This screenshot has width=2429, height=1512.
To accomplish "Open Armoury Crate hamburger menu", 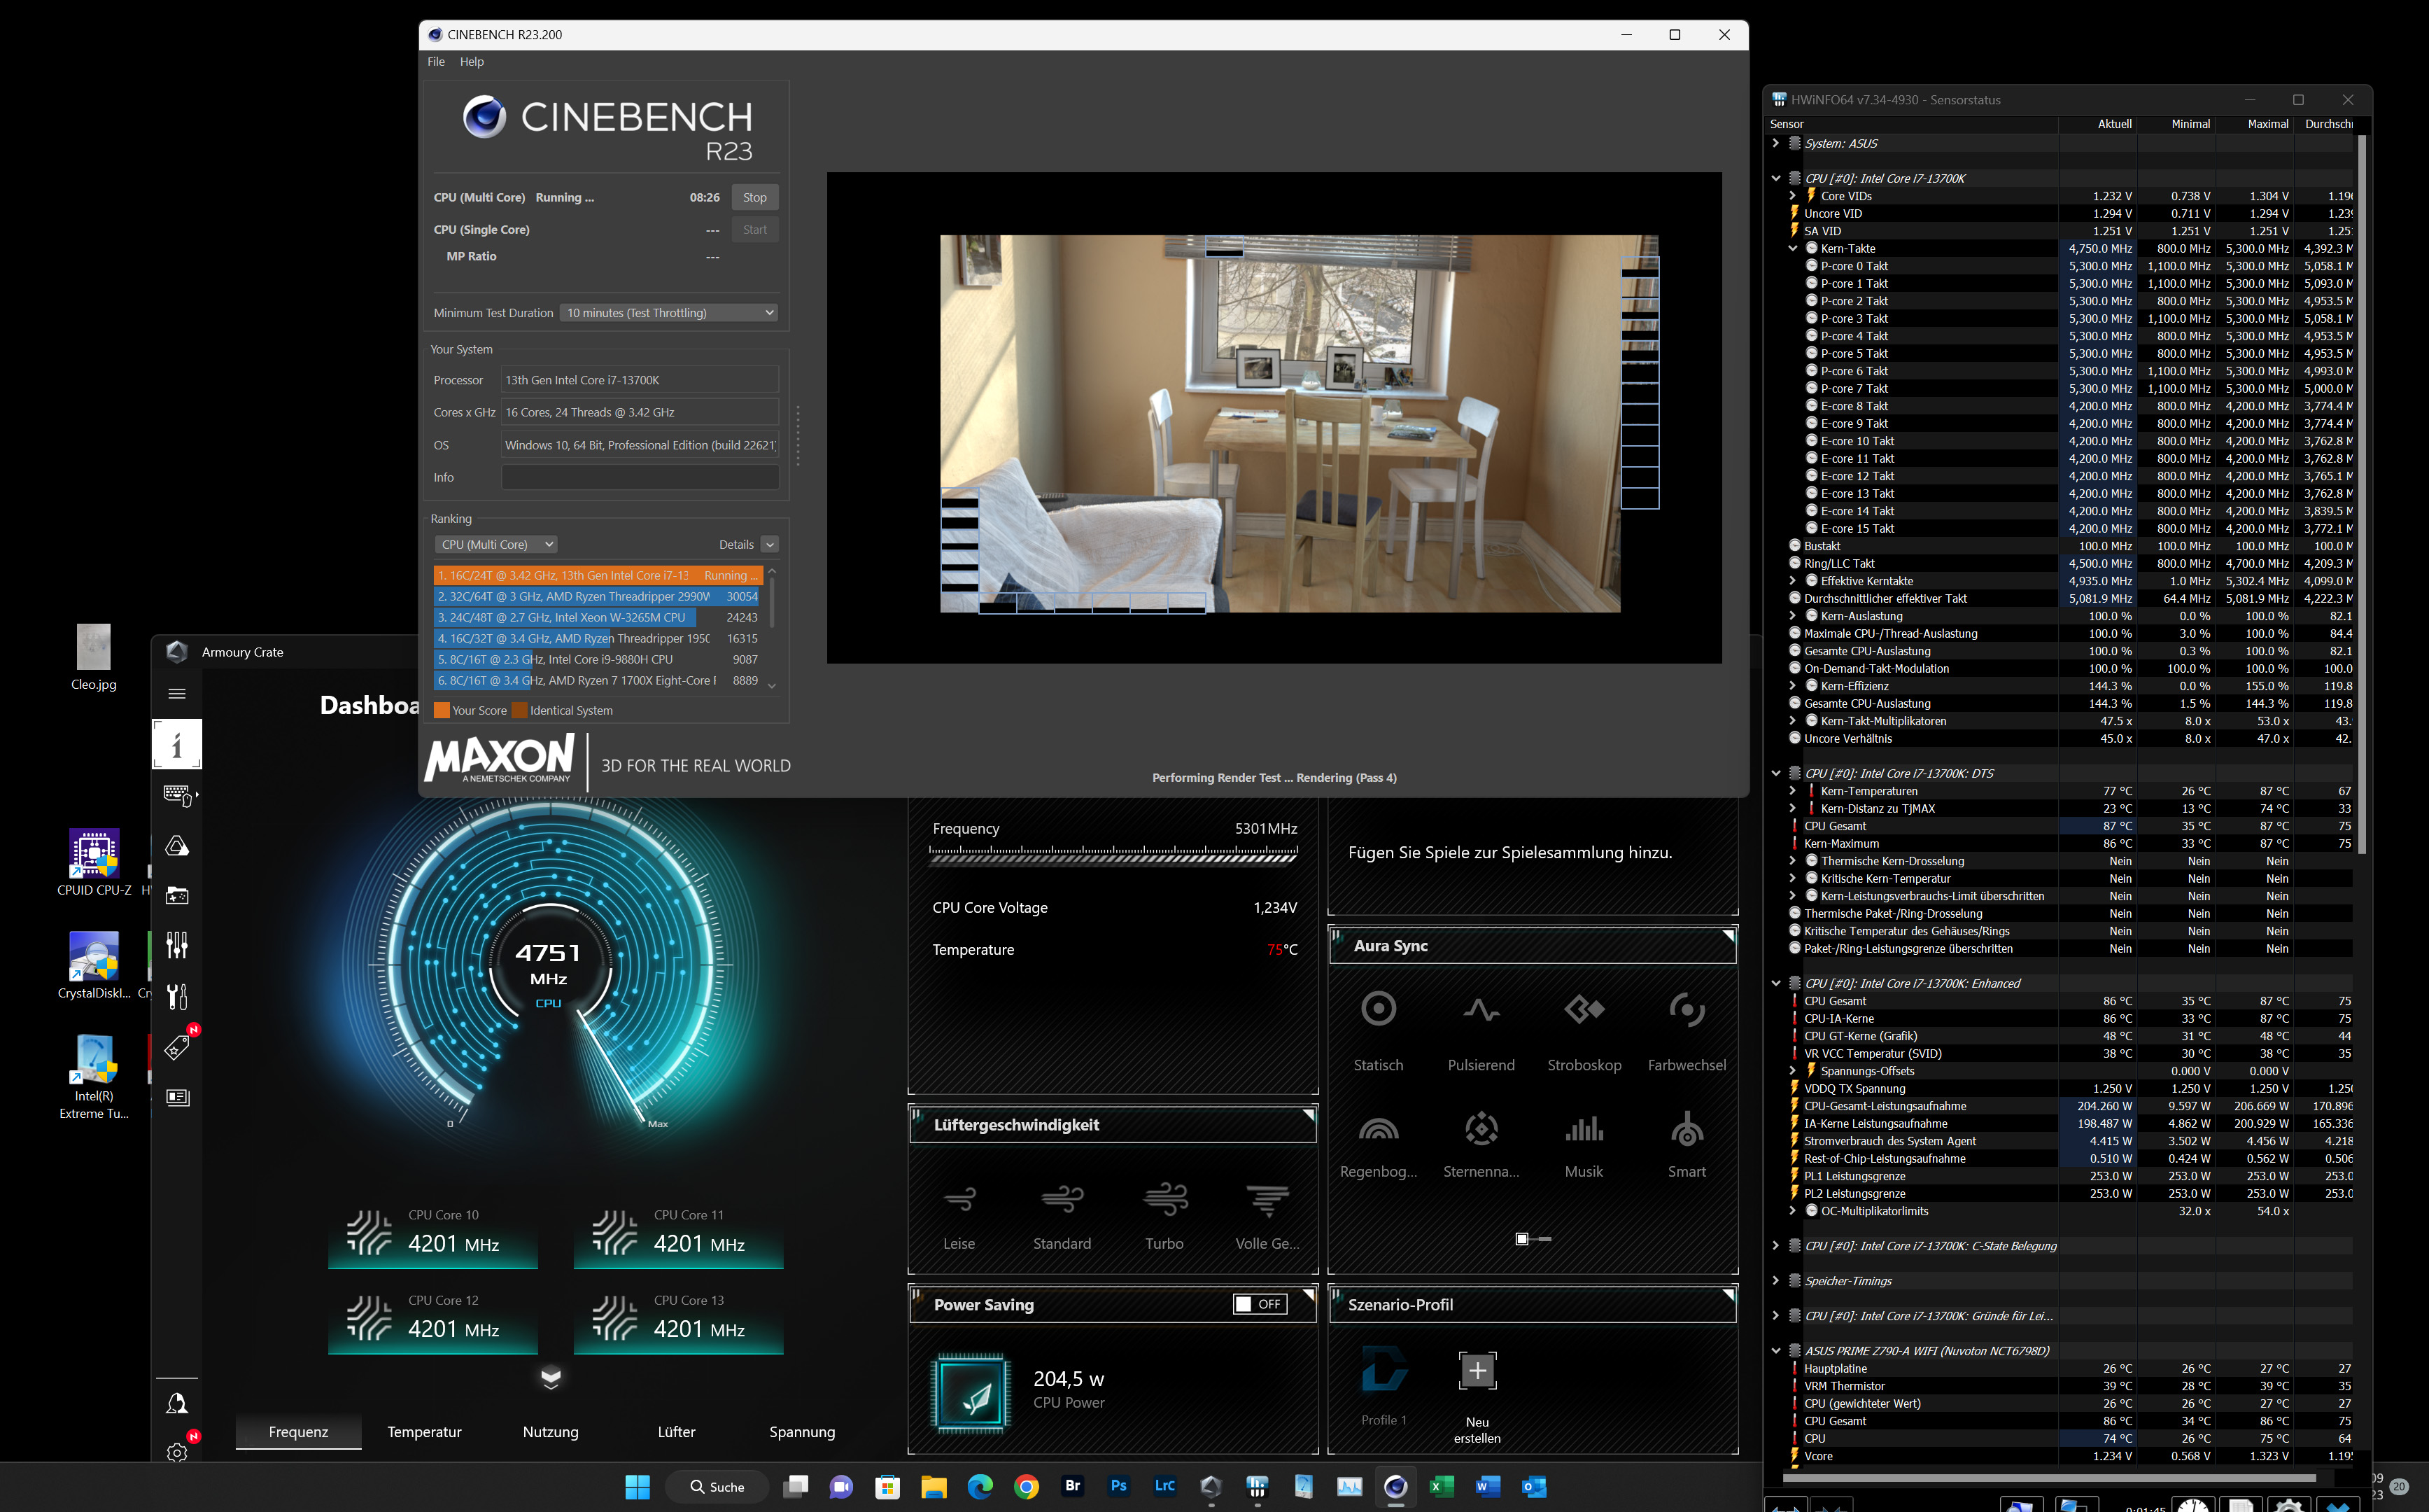I will 177,694.
